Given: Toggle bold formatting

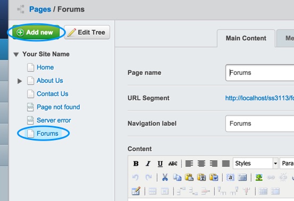Looking at the screenshot, I should click(136, 163).
